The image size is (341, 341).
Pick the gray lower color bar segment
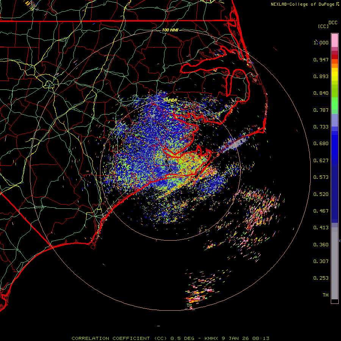(x=335, y=263)
